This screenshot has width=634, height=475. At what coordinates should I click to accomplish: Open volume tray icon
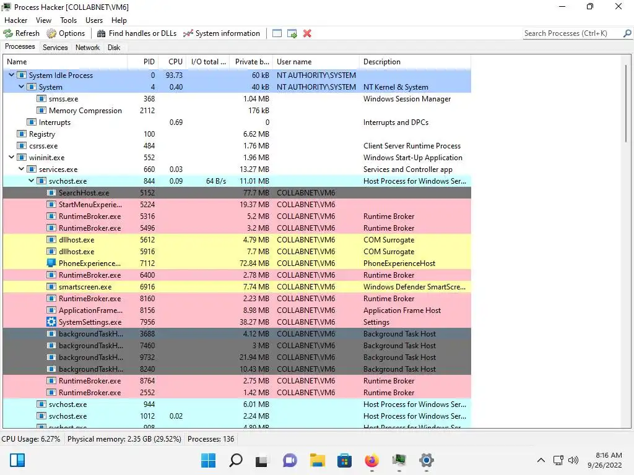pyautogui.click(x=573, y=460)
